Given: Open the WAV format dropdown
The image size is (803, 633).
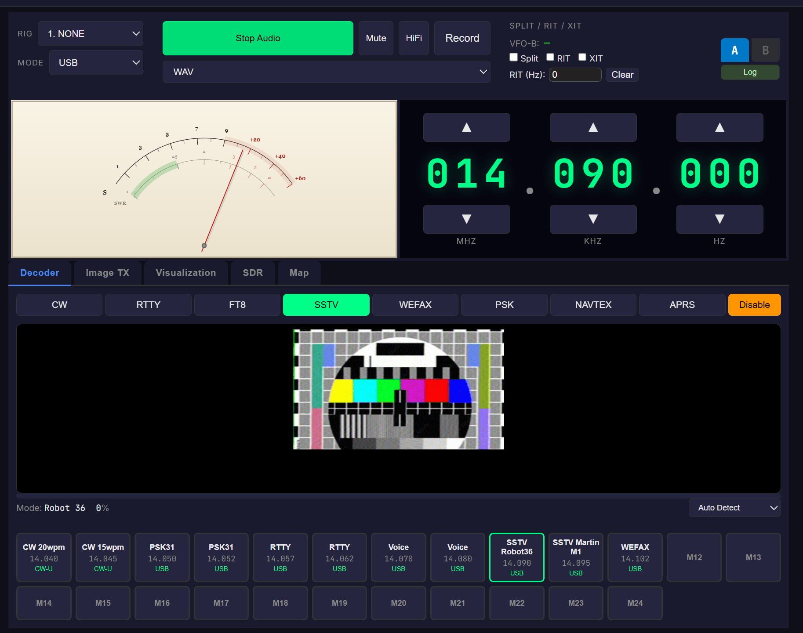Looking at the screenshot, I should coord(327,72).
